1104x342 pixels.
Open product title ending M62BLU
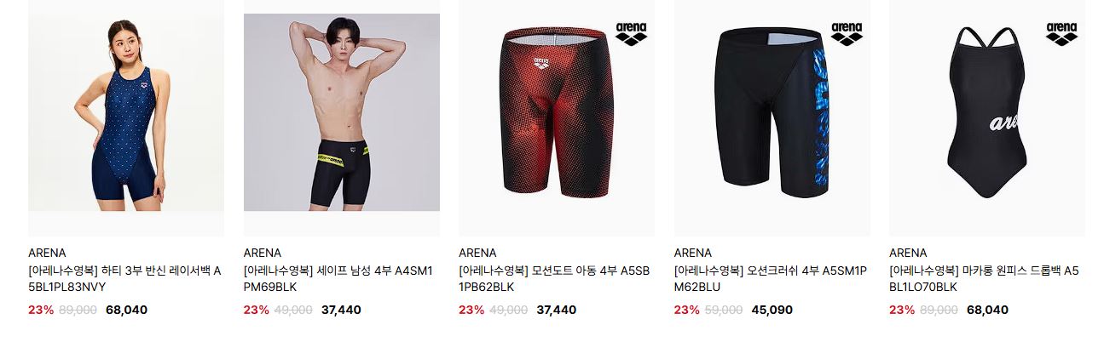point(771,279)
